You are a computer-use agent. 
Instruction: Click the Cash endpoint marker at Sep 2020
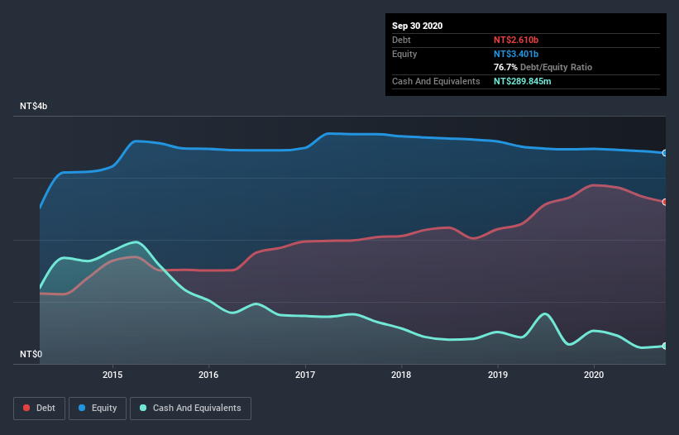click(665, 346)
